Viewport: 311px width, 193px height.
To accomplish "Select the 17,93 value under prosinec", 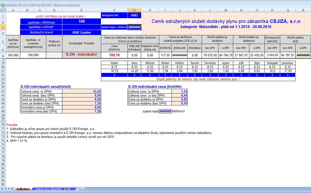I will tap(288, 71).
